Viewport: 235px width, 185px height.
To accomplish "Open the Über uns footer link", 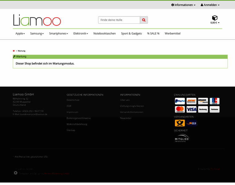I will click(125, 100).
